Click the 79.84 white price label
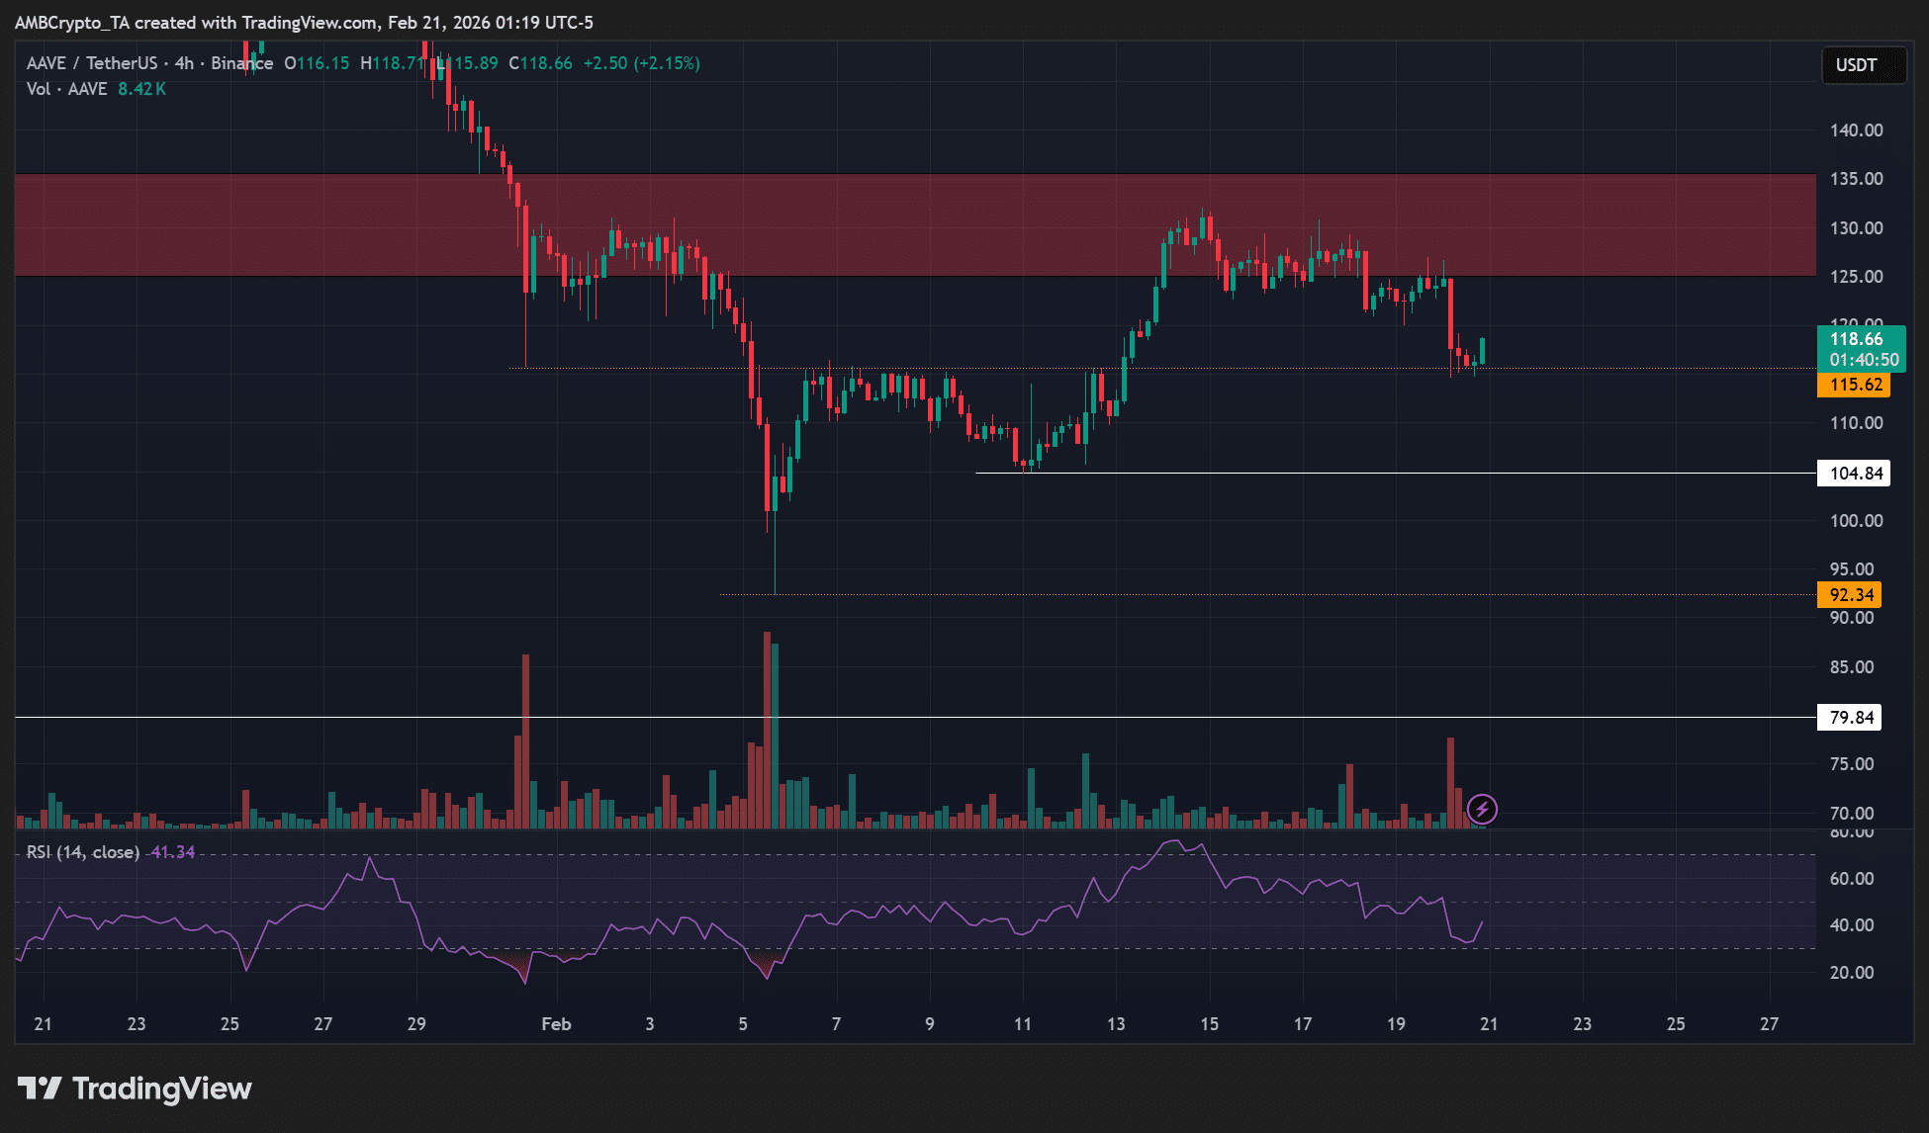This screenshot has height=1133, width=1929. [x=1850, y=717]
